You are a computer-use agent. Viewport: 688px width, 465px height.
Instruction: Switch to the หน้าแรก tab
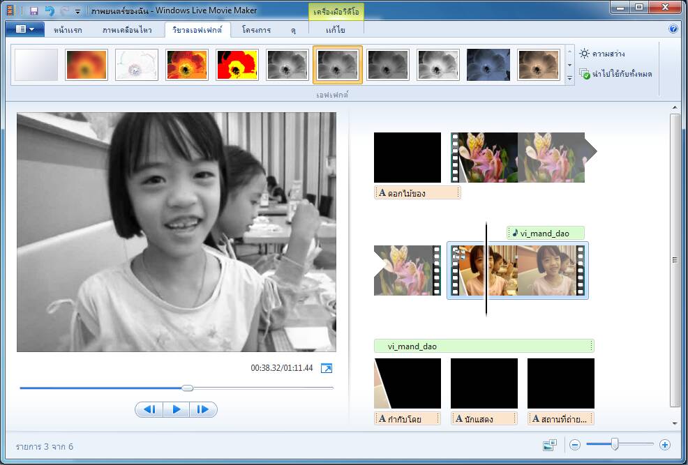(68, 30)
